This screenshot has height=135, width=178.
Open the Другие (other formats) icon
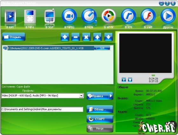click(x=168, y=16)
